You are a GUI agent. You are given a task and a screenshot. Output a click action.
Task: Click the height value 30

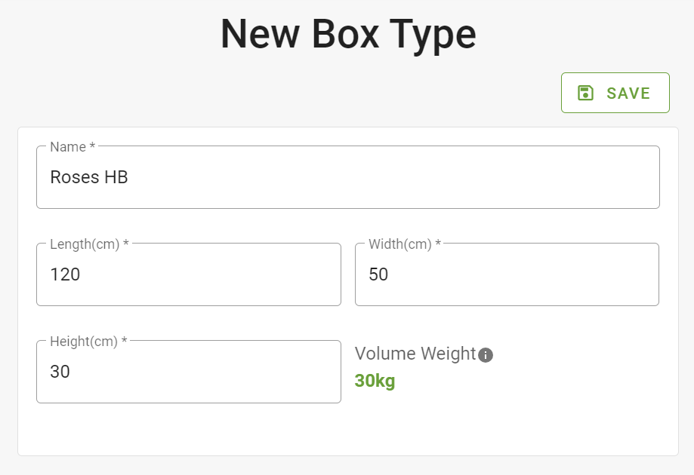coord(60,372)
